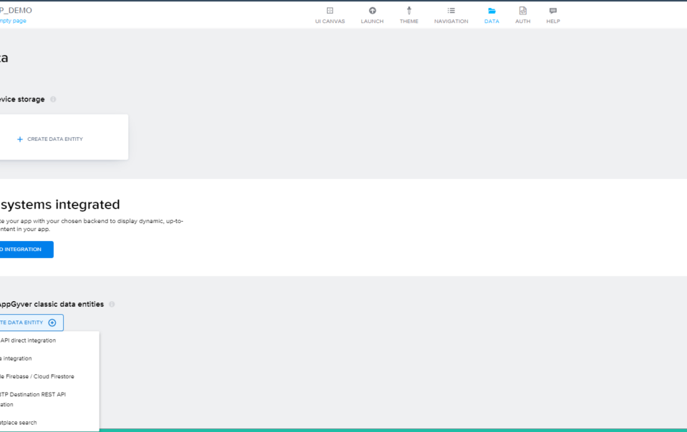Click the circled plus icon on the Data Entity dropdown button
The width and height of the screenshot is (687, 432).
click(x=52, y=323)
